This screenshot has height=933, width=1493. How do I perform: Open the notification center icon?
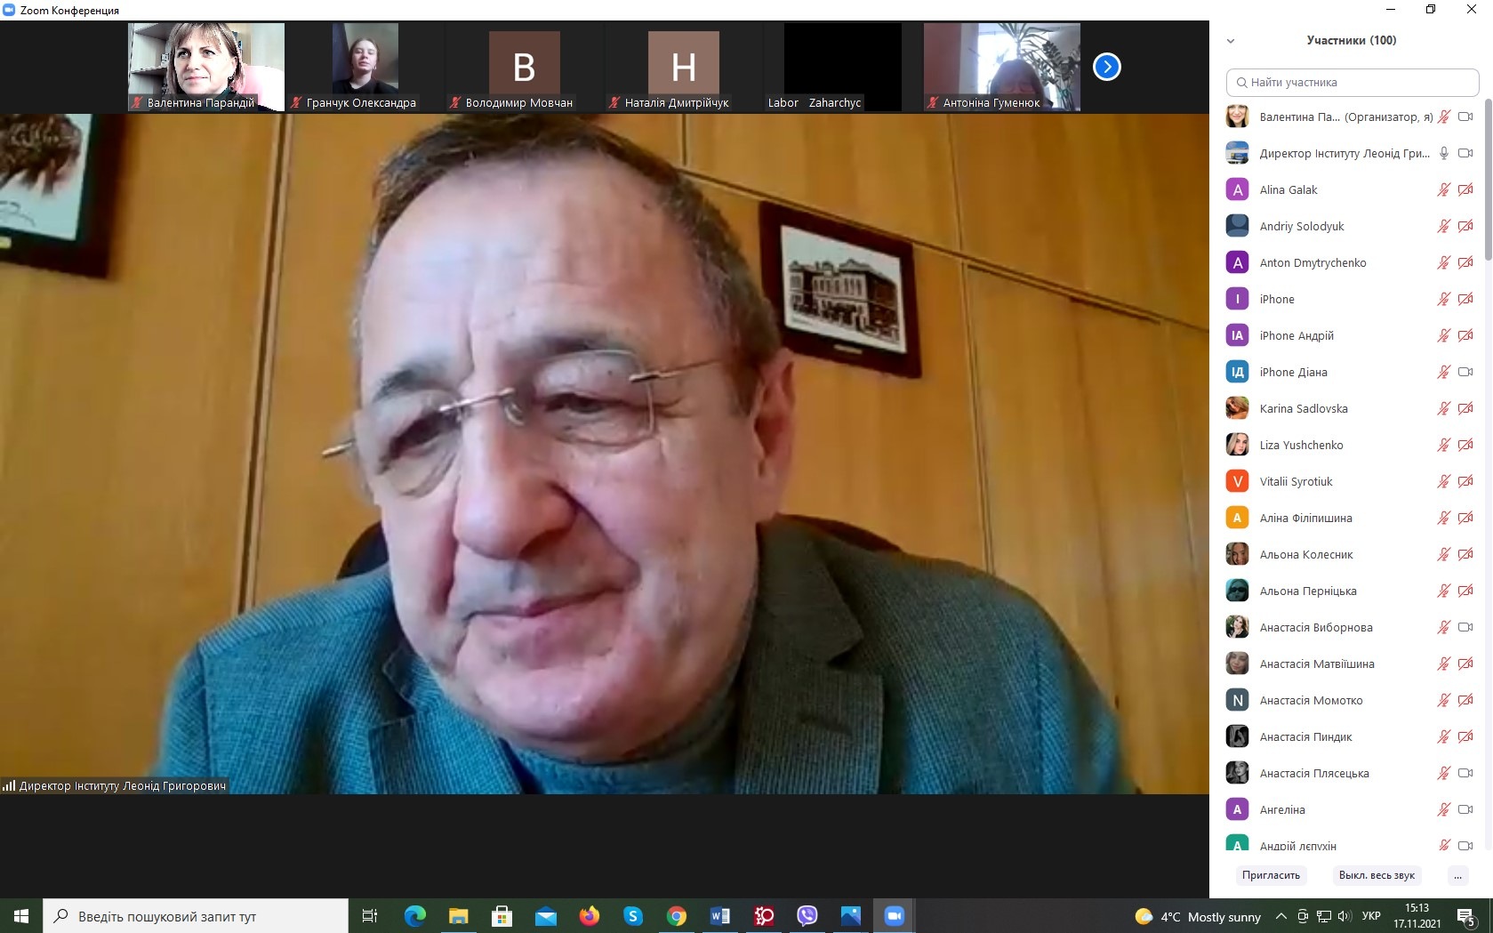1466,917
